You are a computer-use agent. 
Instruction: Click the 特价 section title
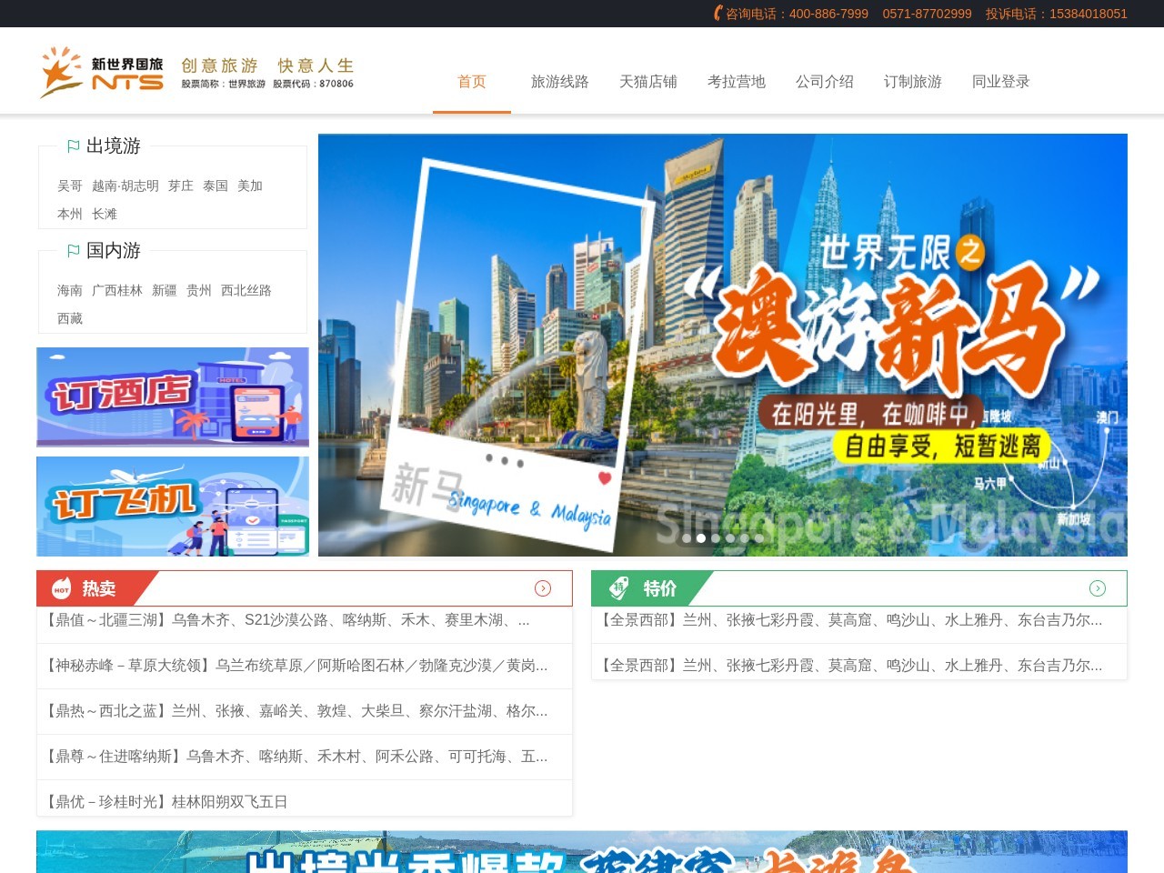click(660, 588)
